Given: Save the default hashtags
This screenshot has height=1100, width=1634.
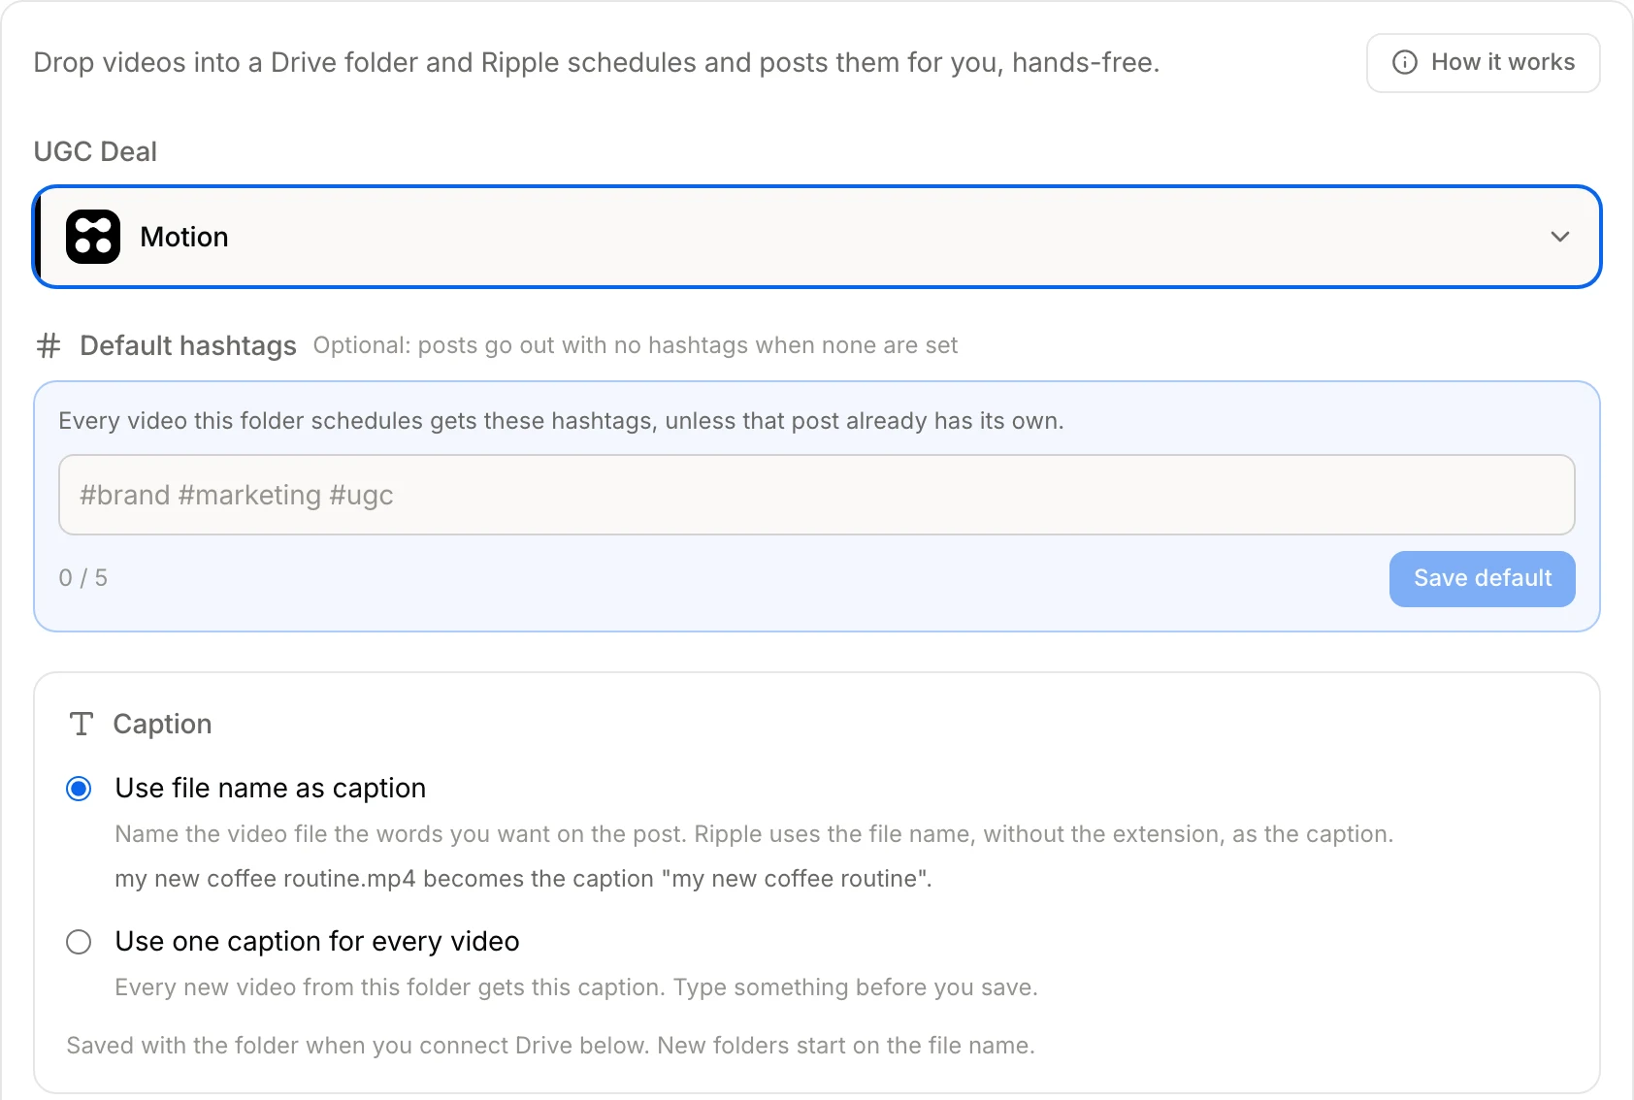Looking at the screenshot, I should coord(1482,579).
